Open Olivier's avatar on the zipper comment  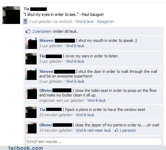(31, 128)
